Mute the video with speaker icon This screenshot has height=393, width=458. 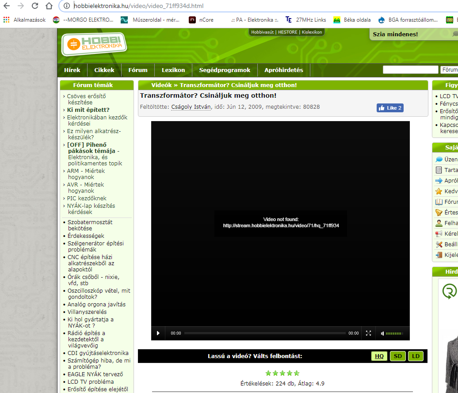(382, 333)
